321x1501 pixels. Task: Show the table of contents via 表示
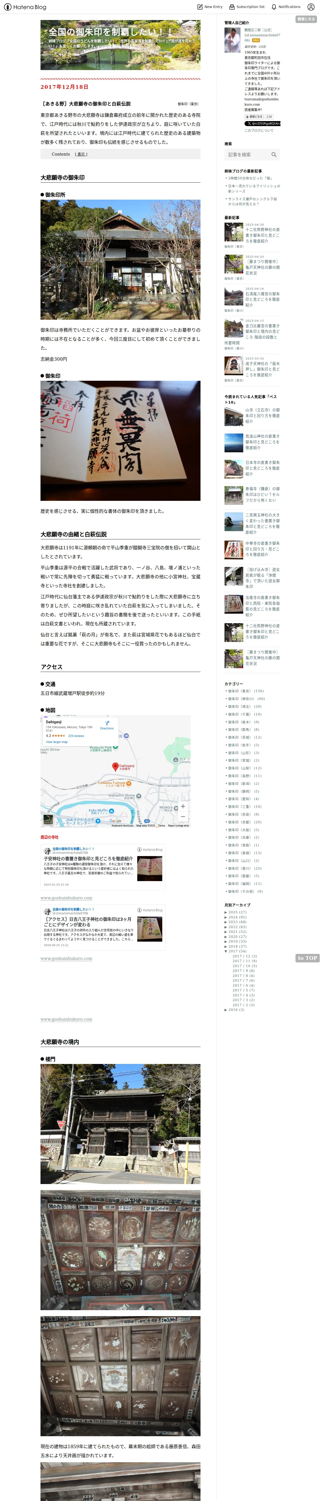click(81, 154)
